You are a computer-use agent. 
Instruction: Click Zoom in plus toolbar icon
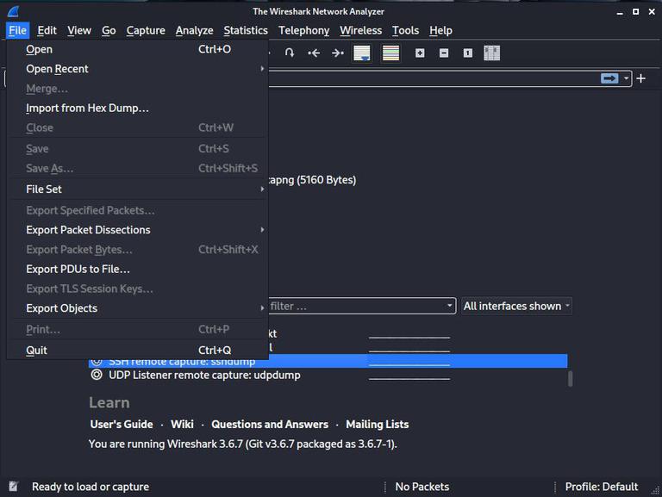pos(420,53)
